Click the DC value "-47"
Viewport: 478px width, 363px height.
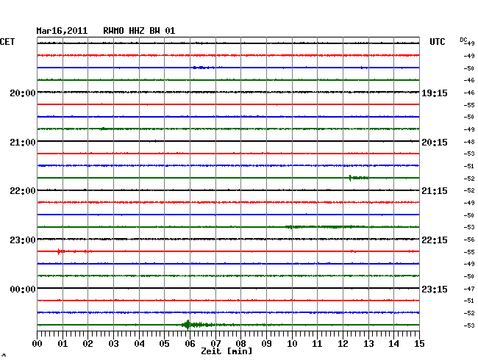click(x=469, y=289)
